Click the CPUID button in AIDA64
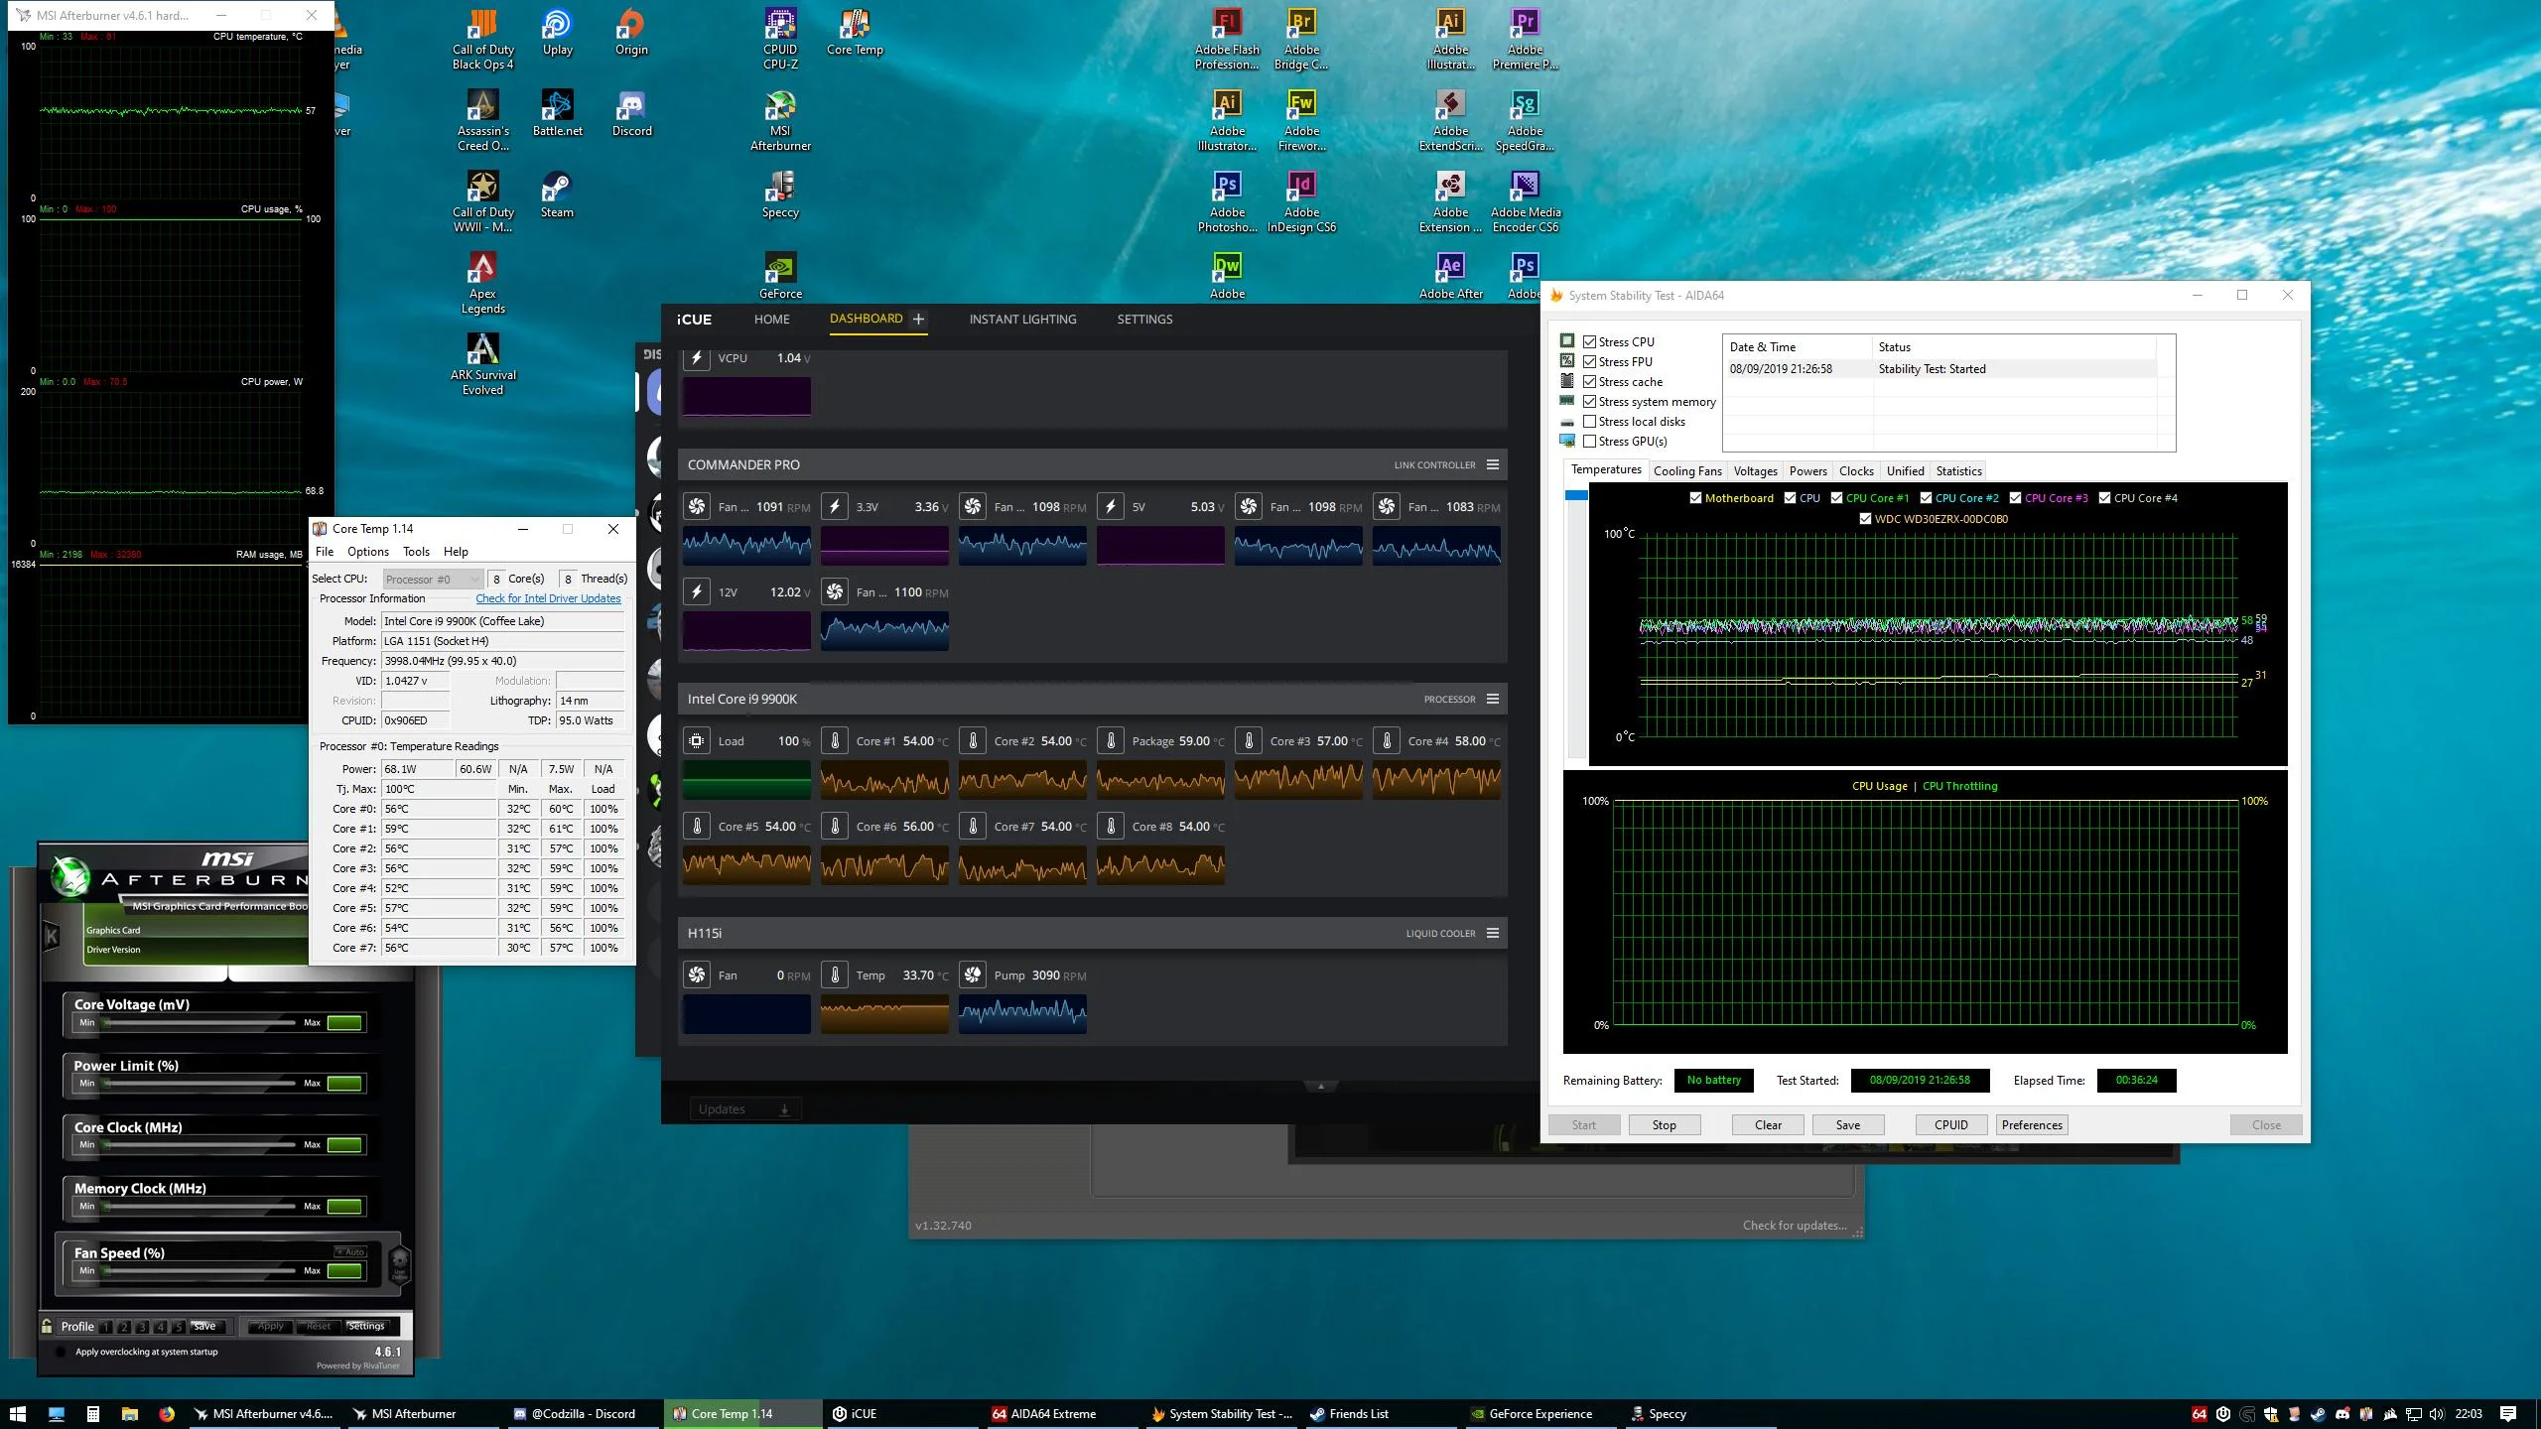The width and height of the screenshot is (2541, 1429). 1950,1124
